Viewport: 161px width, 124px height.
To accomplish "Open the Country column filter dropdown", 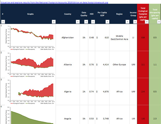I will [x=78, y=22].
